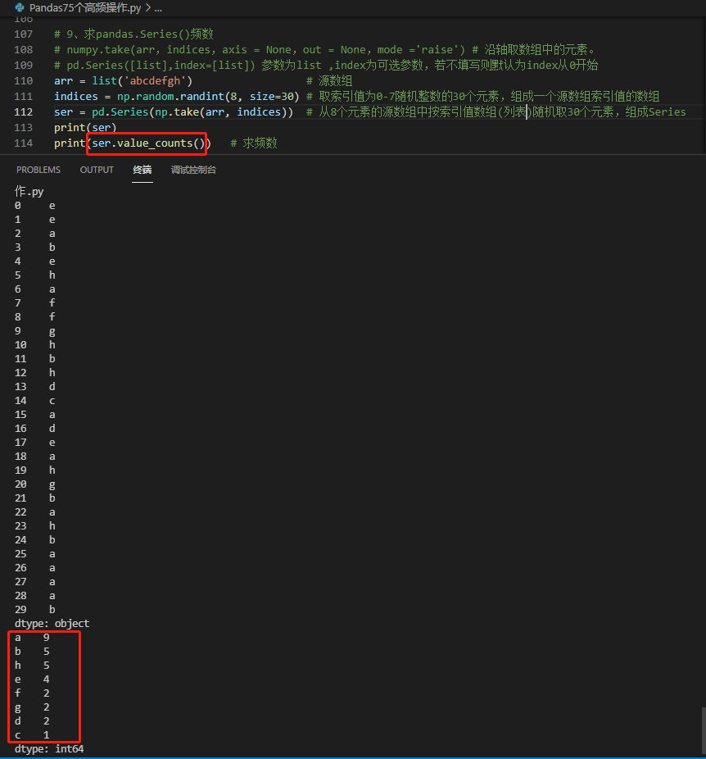Click value count row 'e 4'
The width and height of the screenshot is (706, 759).
tap(32, 679)
